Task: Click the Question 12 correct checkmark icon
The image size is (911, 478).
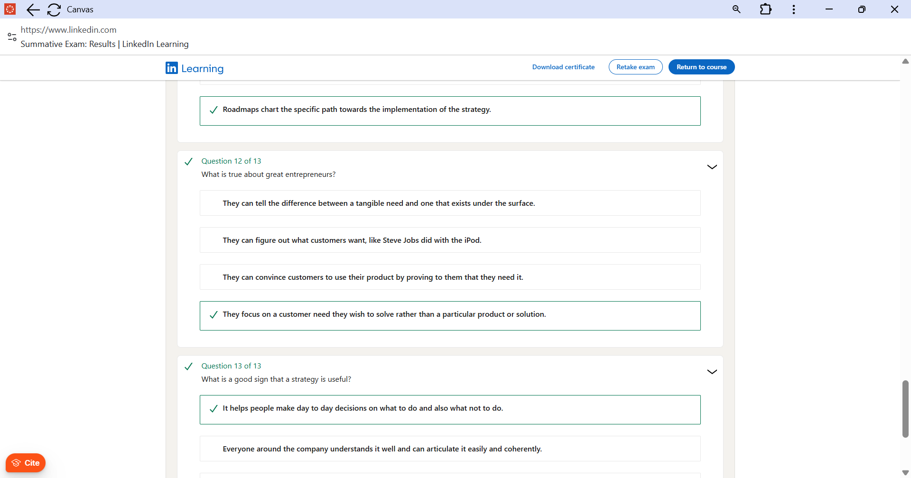Action: click(188, 162)
